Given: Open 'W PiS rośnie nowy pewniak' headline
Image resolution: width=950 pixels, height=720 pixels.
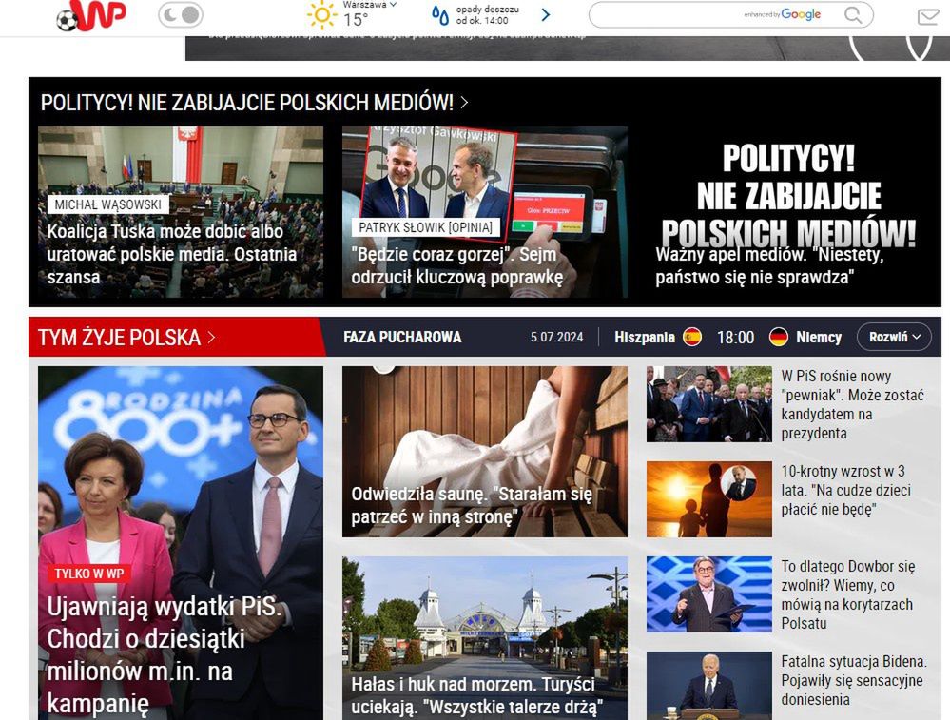Looking at the screenshot, I should tap(852, 404).
